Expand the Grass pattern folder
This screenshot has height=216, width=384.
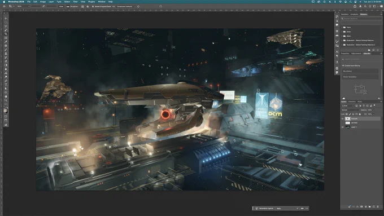342,32
